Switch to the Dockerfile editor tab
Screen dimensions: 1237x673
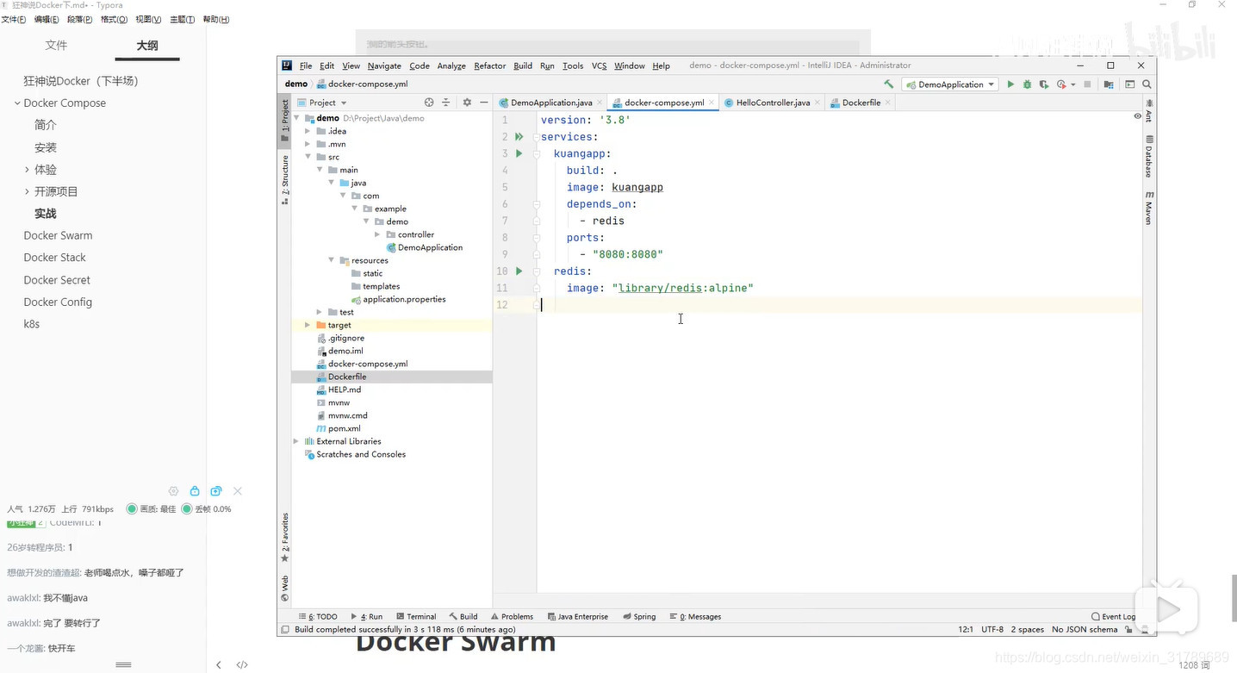coord(861,103)
